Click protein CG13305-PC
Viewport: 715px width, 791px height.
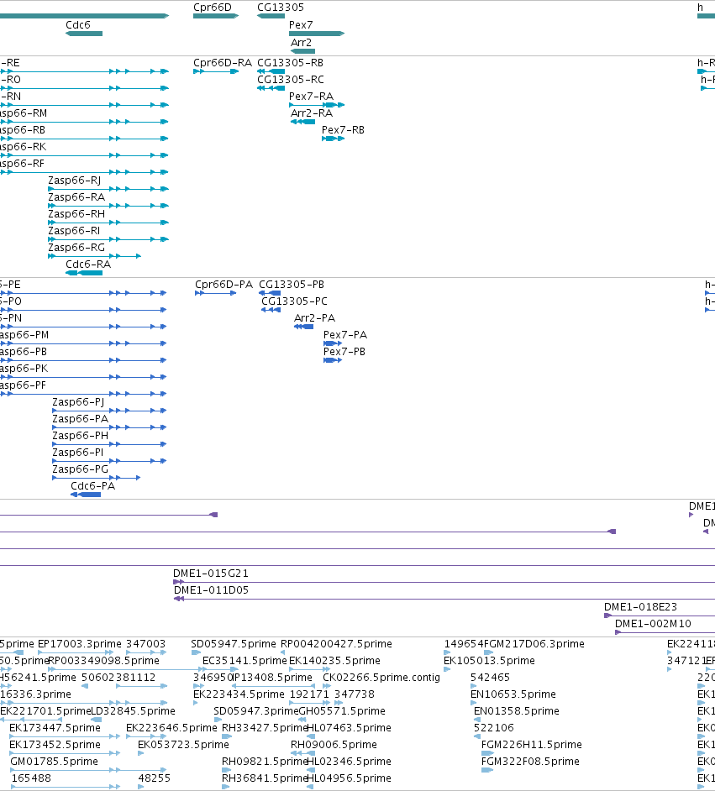coord(294,301)
